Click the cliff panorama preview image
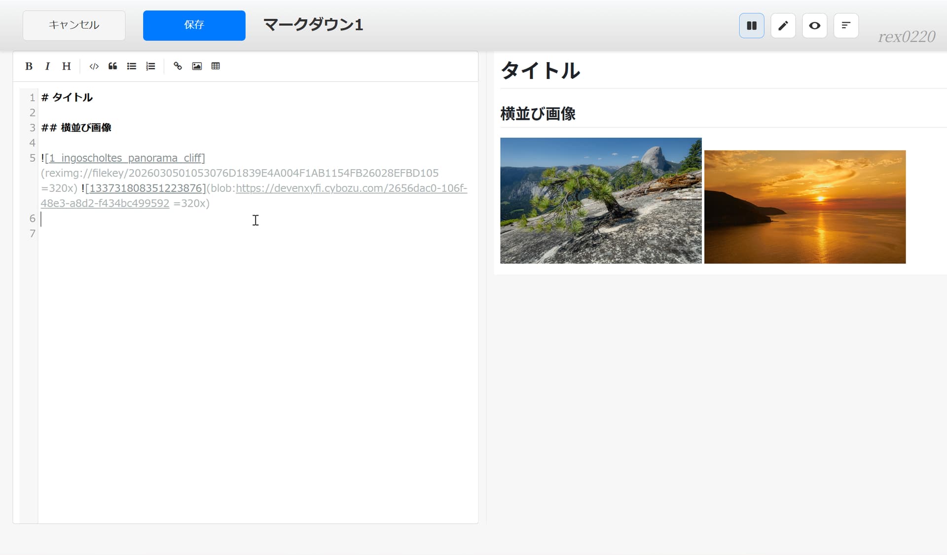Screen dimensions: 947x555 click(601, 200)
